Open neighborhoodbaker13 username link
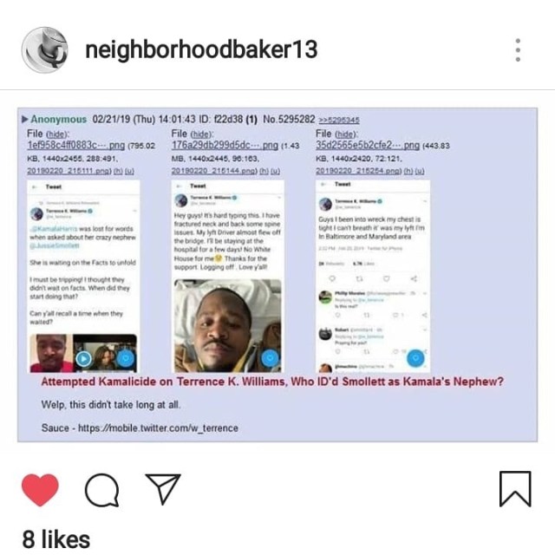 [201, 49]
